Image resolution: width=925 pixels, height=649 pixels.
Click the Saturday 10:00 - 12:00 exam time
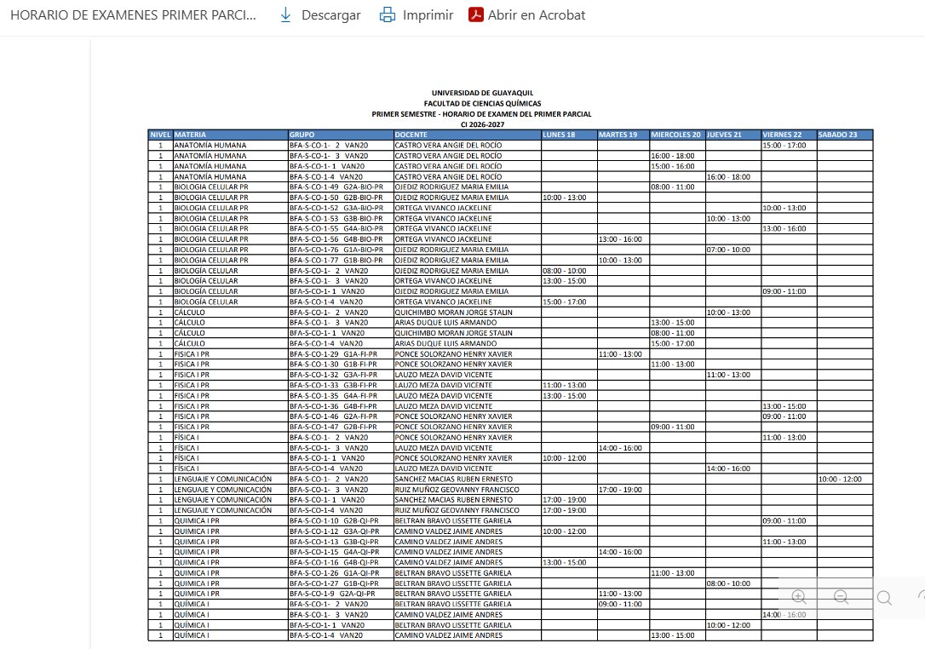[x=840, y=479]
